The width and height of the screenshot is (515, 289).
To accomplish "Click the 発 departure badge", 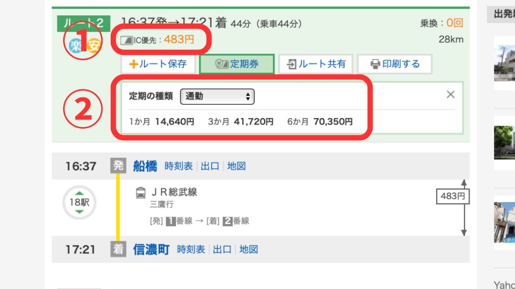I will [x=118, y=166].
